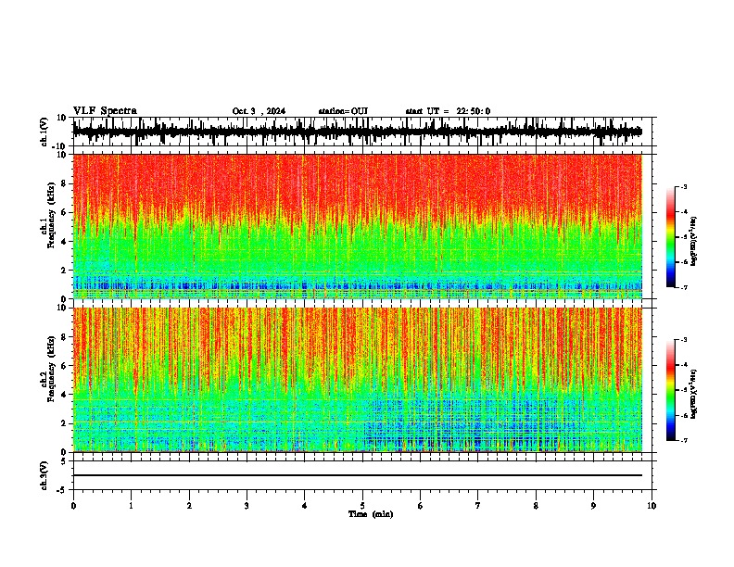Select the ch.1 "Frequency (kHz)" axis label
734x567 pixels.
(x=52, y=215)
